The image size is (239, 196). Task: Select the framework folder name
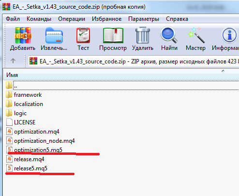coord(28,95)
